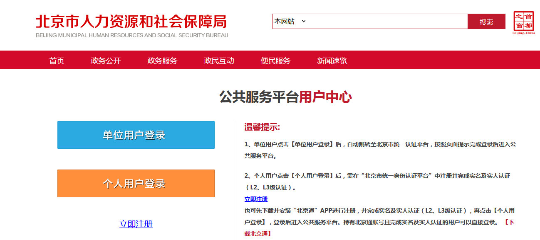Open the 政务服务 menu
Image resolution: width=540 pixels, height=240 pixels.
[x=161, y=60]
